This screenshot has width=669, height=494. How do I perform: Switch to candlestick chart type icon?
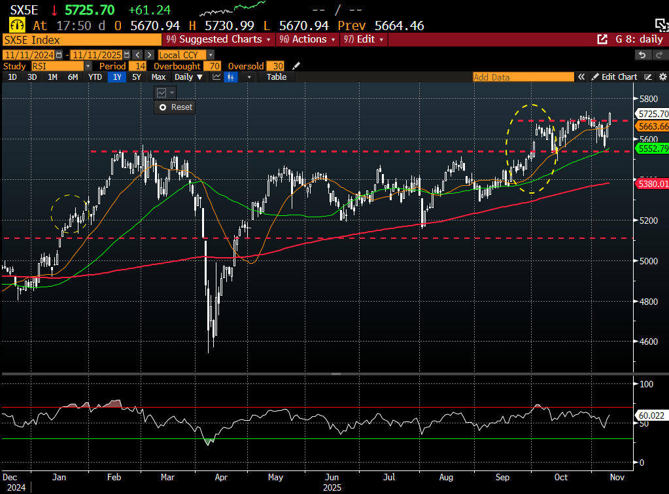coord(231,77)
